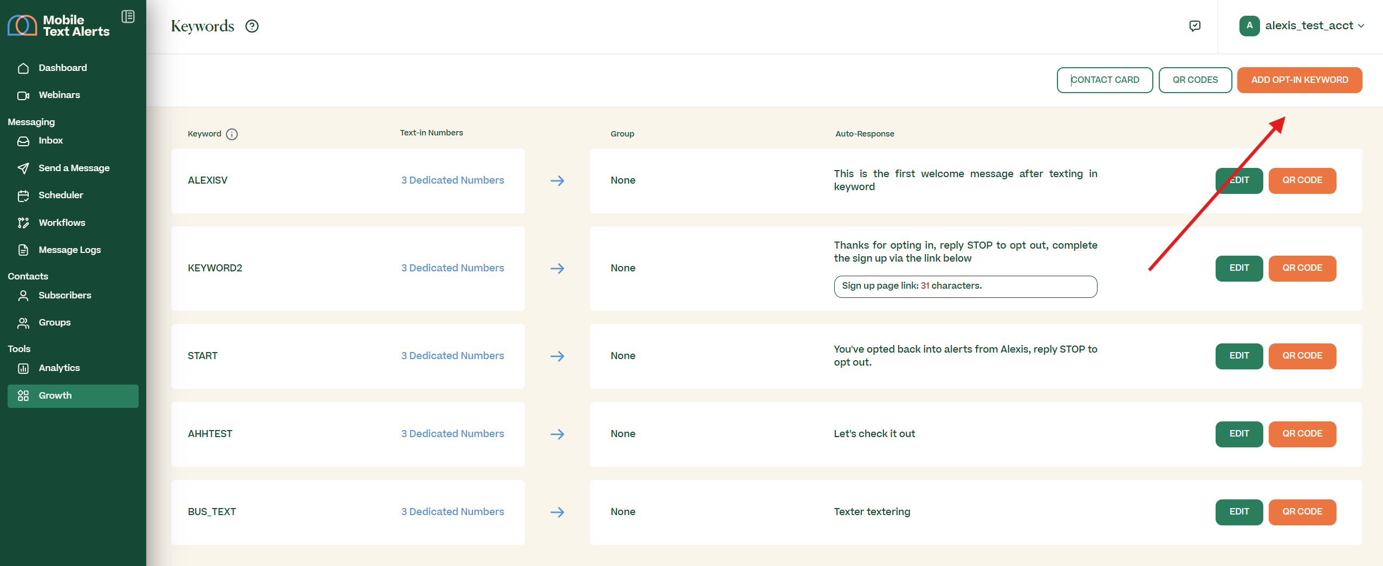The height and width of the screenshot is (566, 1383).
Task: Click the Contact Card button
Action: (x=1104, y=80)
